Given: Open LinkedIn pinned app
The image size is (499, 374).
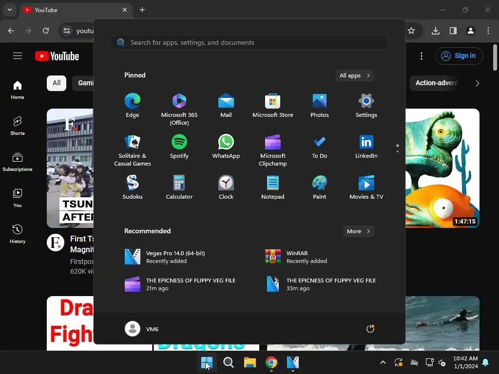Looking at the screenshot, I should 366,147.
